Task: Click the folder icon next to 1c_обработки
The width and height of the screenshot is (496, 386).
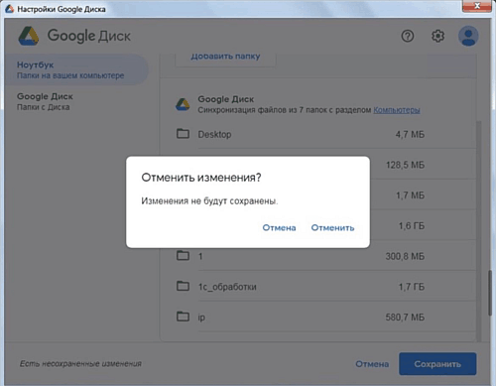Action: coord(183,286)
